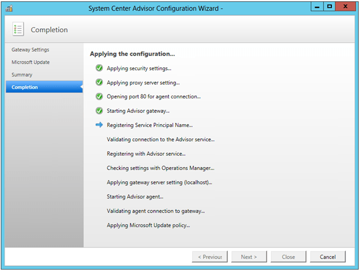Click 'Checking settings with Operations Manager...' text
The height and width of the screenshot is (270, 360).
[160, 168]
